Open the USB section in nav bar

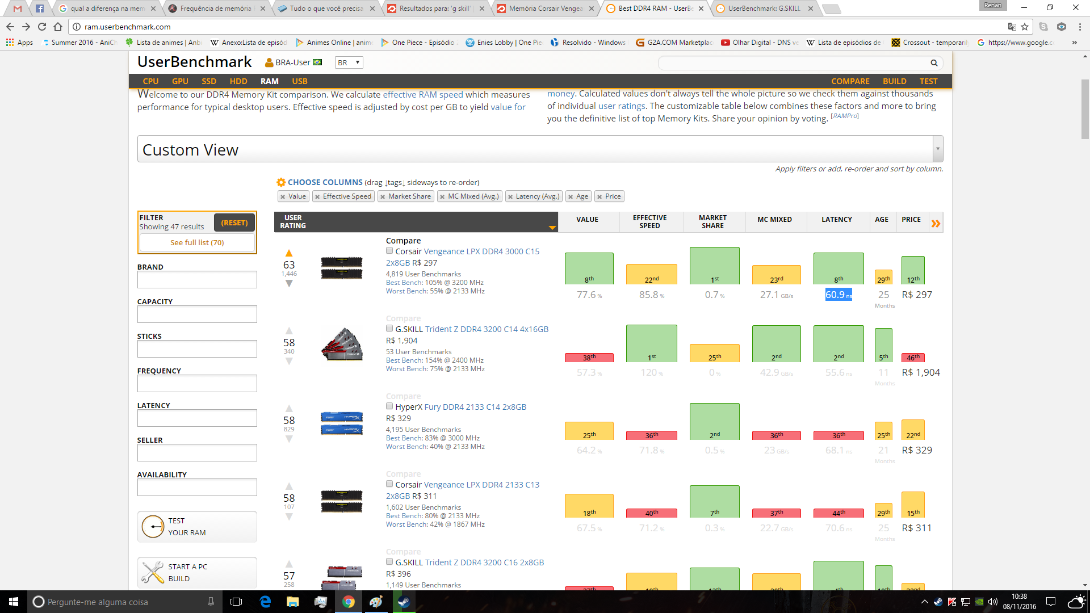300,81
